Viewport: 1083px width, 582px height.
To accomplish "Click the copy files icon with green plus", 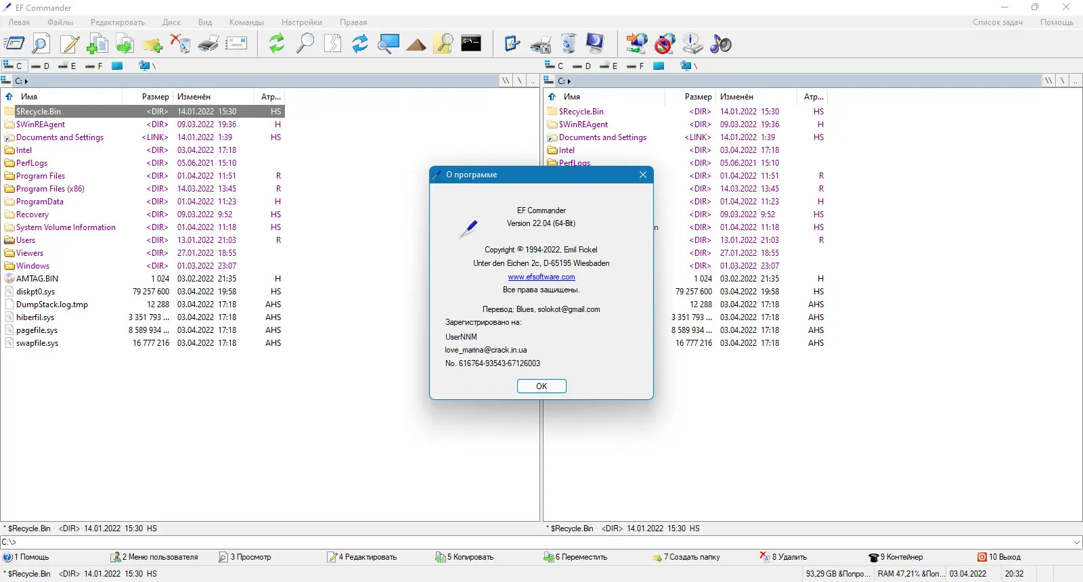I will (x=97, y=44).
